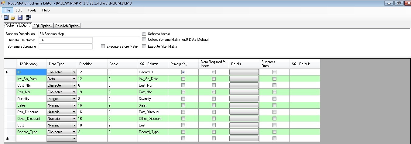
Task: Click the schema mapping diagram toolbar icon
Action: (x=29, y=18)
